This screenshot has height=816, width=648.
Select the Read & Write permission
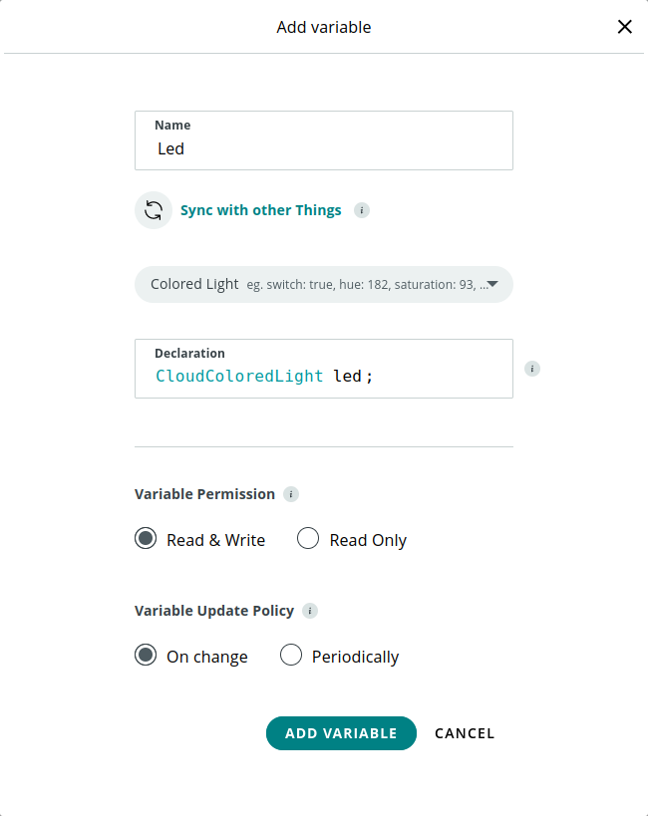145,538
